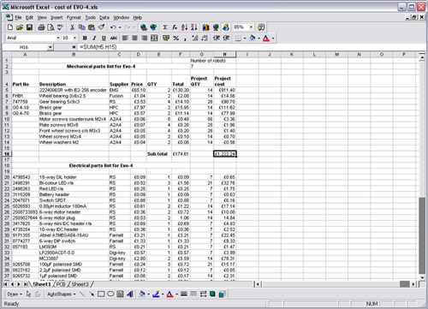The image size is (428, 309).
Task: Click the Save floppy disk icon
Action: click(x=29, y=27)
